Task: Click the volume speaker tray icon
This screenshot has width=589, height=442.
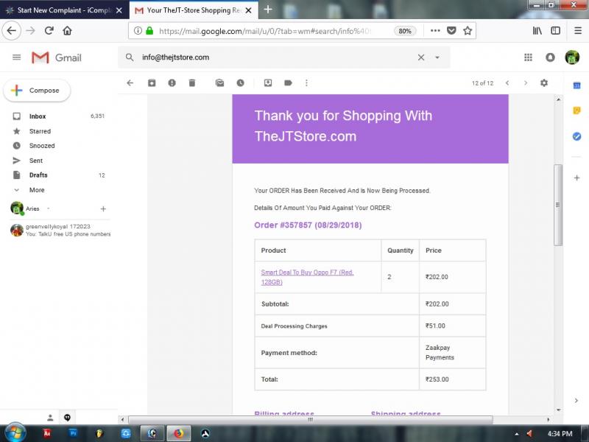Action: pyautogui.click(x=530, y=434)
